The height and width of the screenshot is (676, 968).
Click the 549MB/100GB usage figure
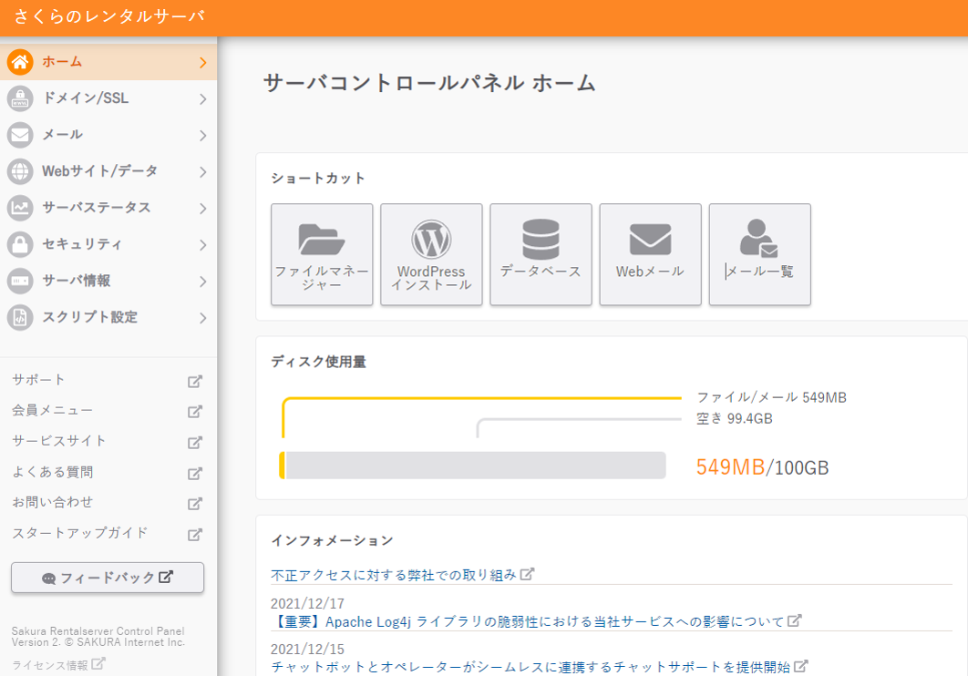point(762,466)
